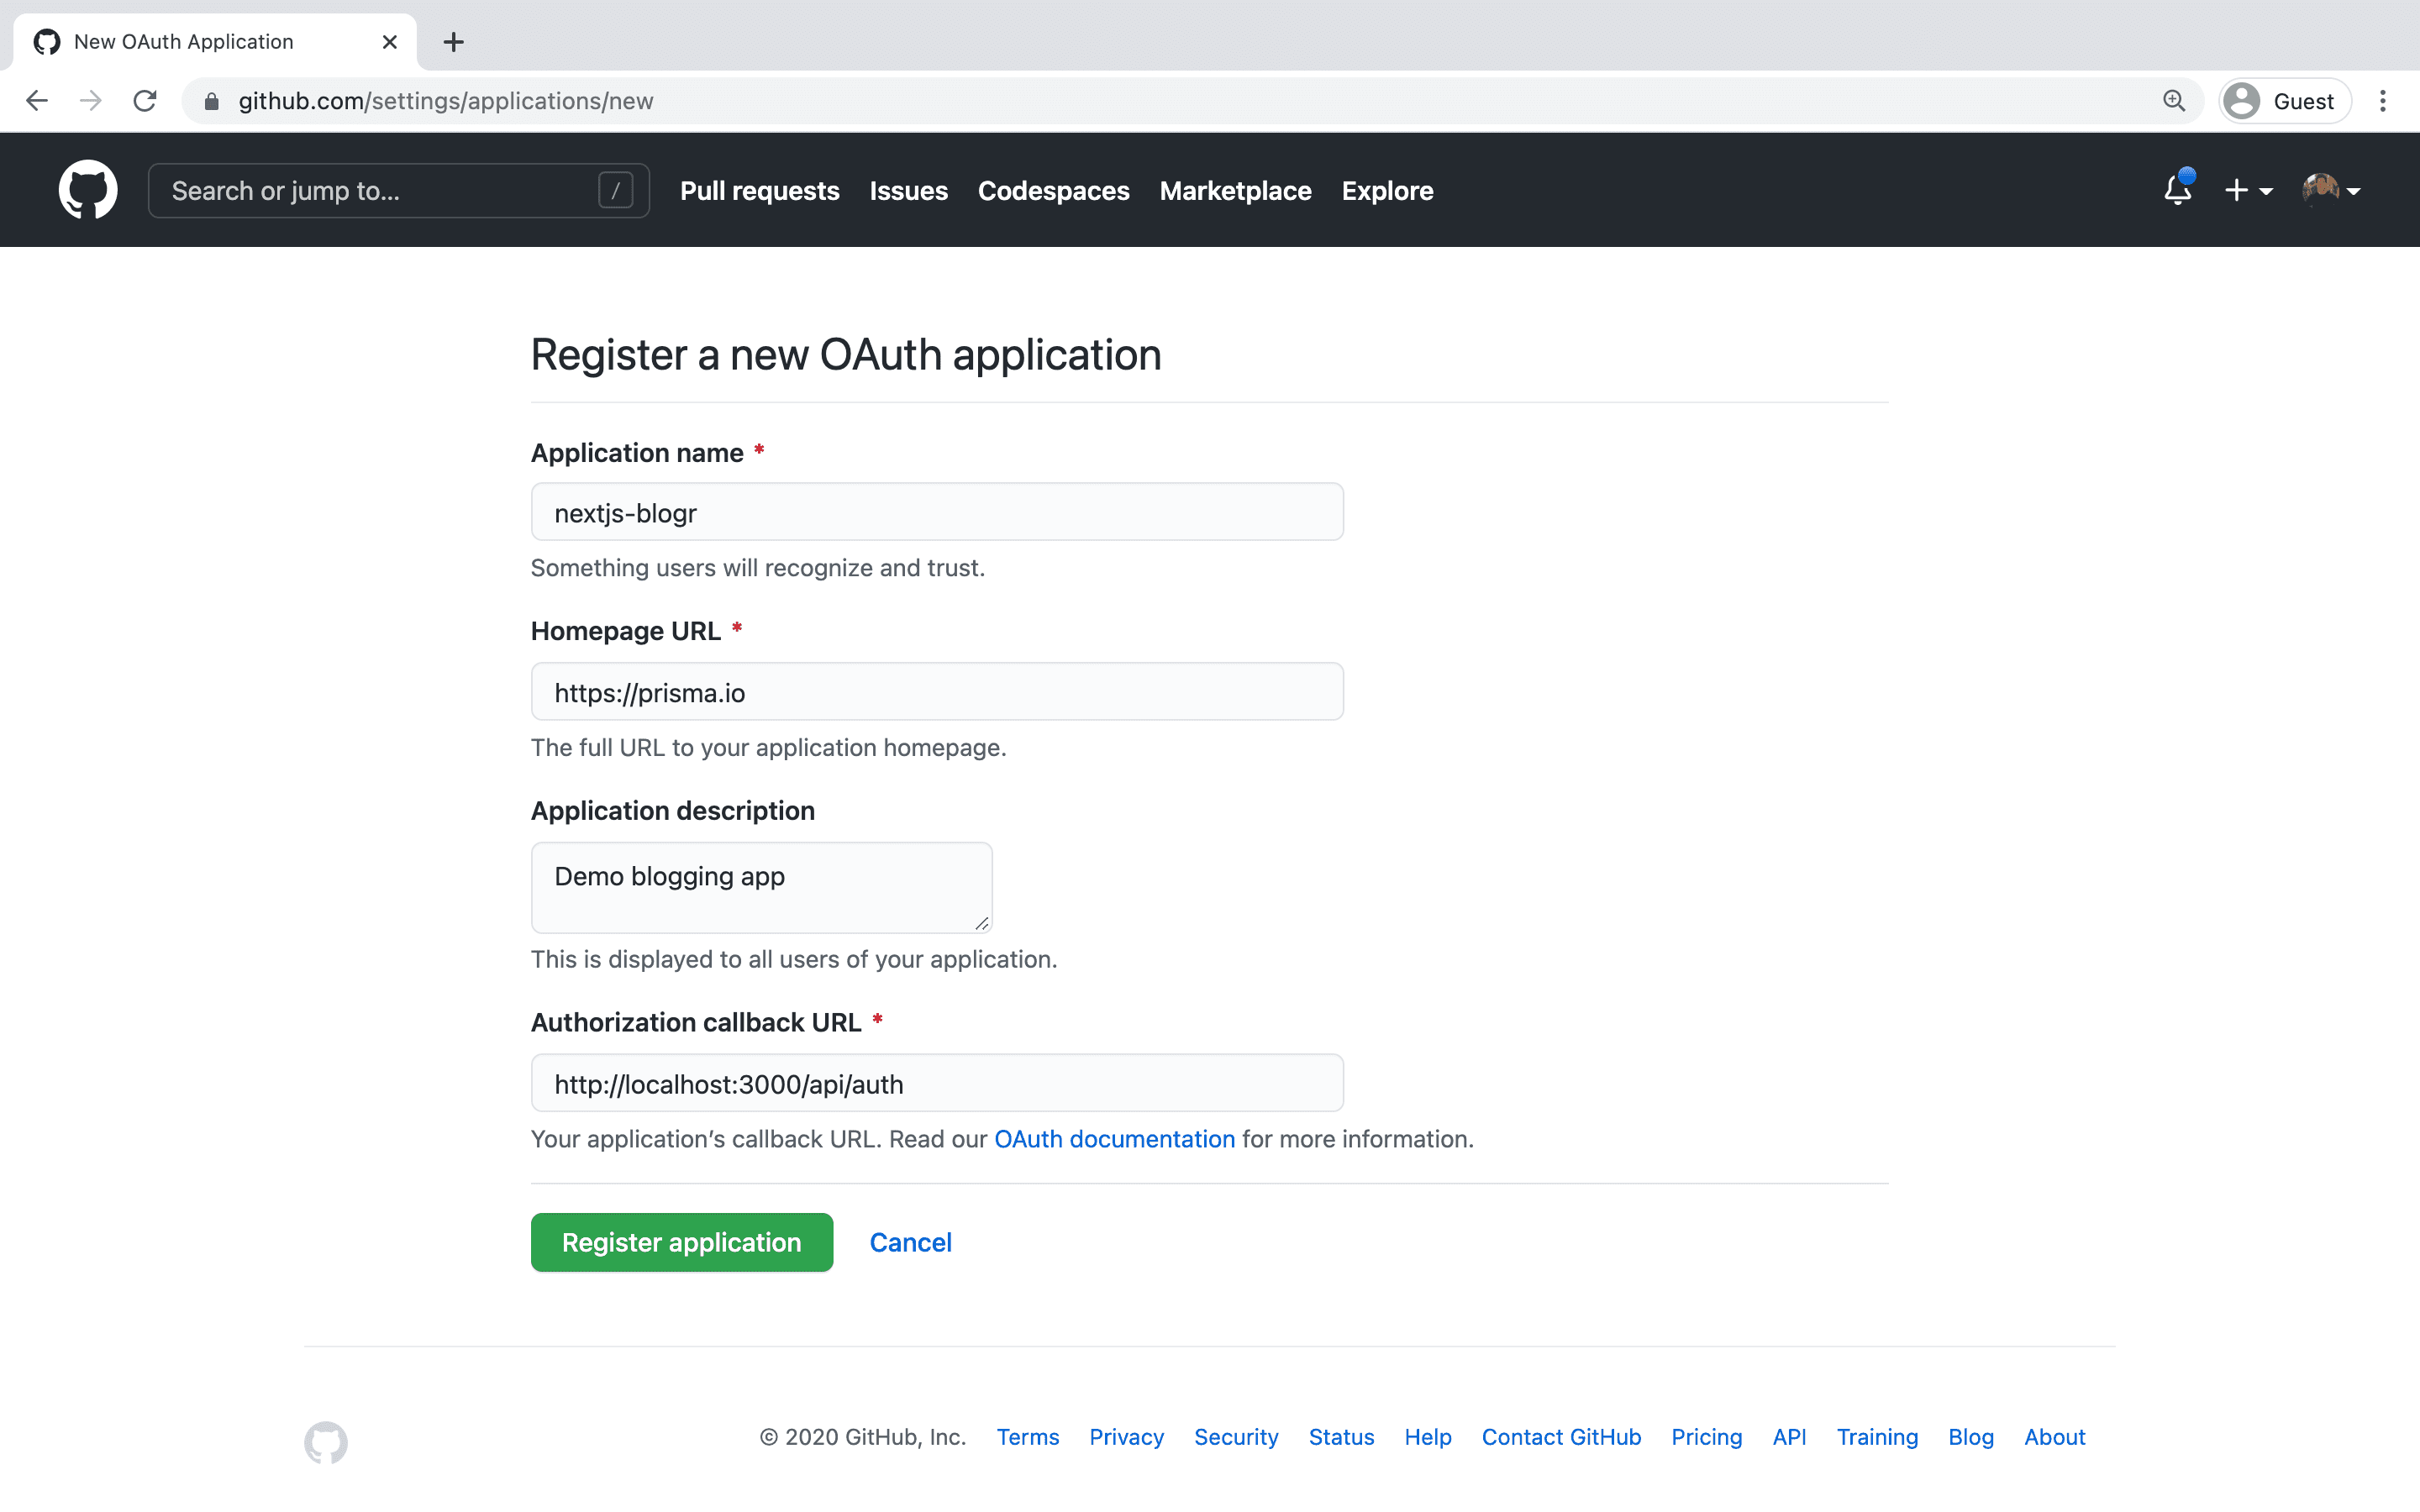Click the Guest browser profile chip
The image size is (2420, 1512).
pos(2285,100)
